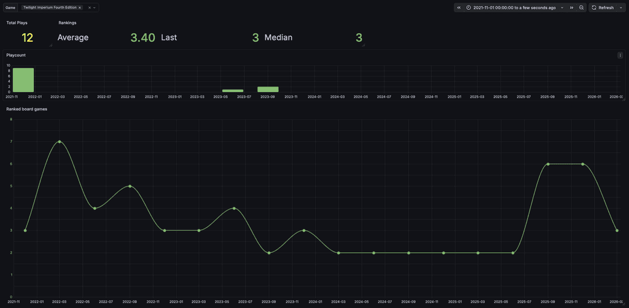The image size is (629, 308).
Task: Click the 2023-12 data point at rank 3
Action: 304,230
